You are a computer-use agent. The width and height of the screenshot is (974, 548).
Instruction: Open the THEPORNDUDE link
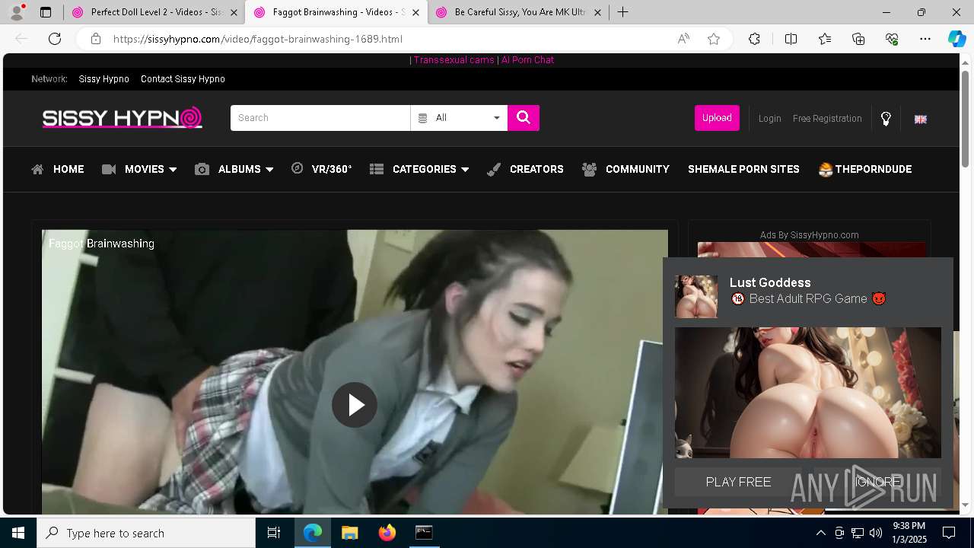pyautogui.click(x=864, y=169)
